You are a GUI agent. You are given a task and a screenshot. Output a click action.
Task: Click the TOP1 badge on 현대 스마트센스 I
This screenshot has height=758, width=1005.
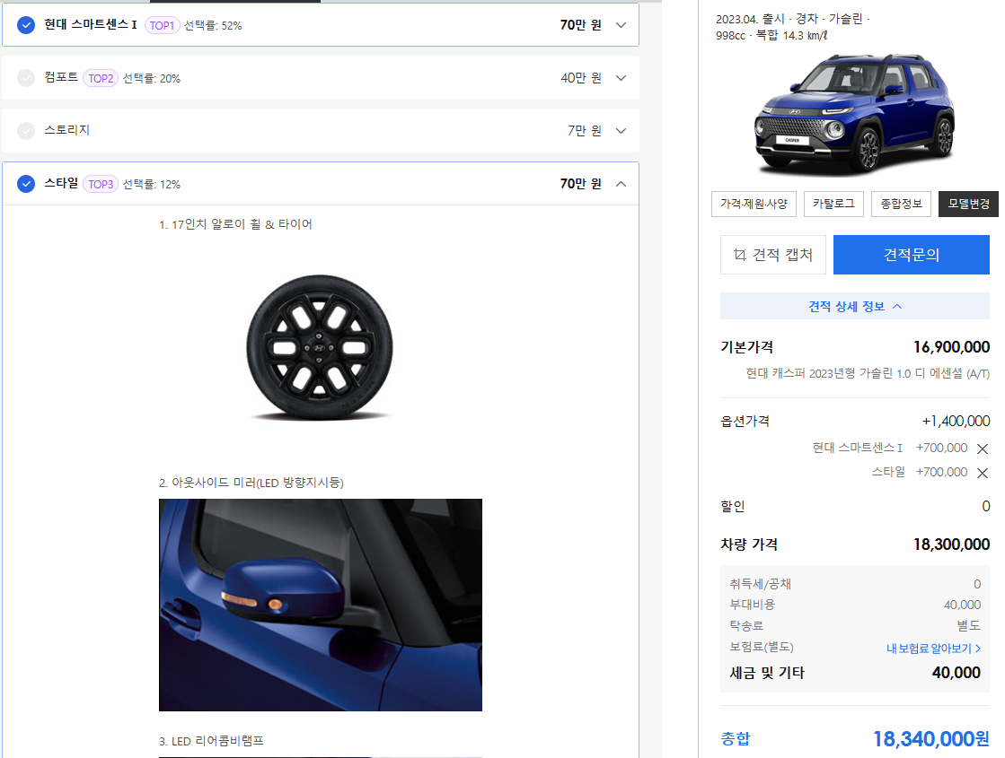[163, 26]
